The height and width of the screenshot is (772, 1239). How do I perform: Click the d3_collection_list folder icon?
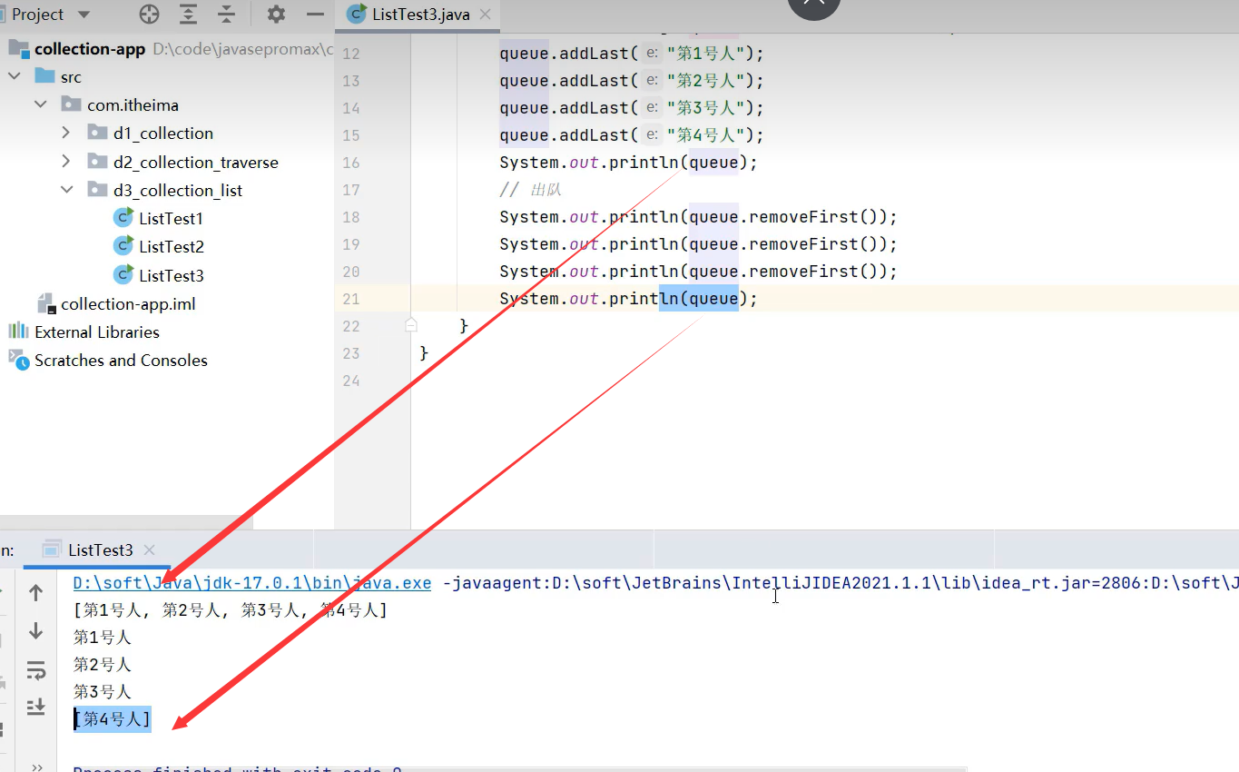click(97, 190)
